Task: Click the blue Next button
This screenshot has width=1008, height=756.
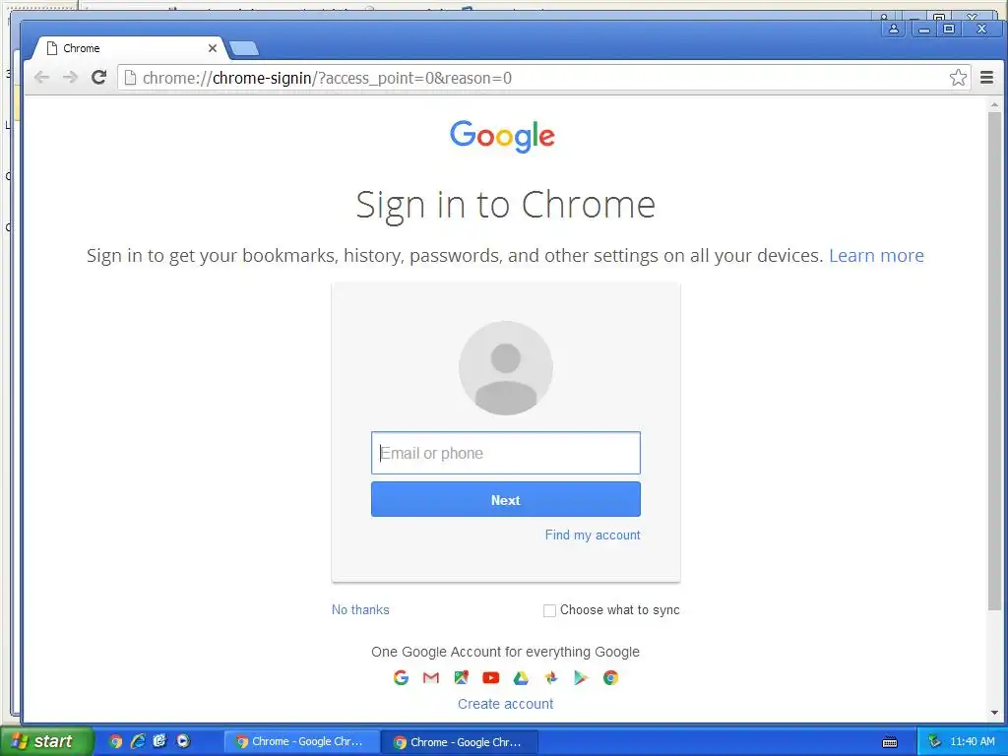Action: (506, 499)
